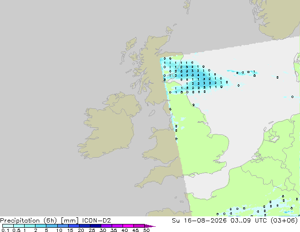Click the '35' legend label
This screenshot has width=300, height=232.
click(114, 230)
